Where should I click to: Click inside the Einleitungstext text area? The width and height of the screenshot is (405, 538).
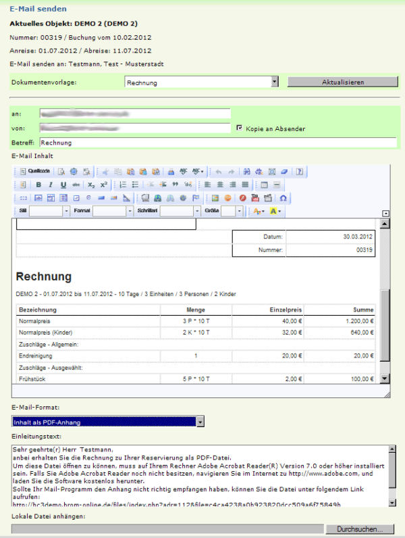pyautogui.click(x=200, y=476)
